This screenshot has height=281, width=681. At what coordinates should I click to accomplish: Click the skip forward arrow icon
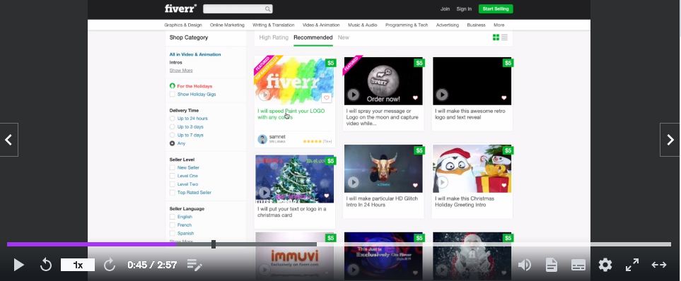110,265
